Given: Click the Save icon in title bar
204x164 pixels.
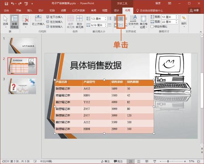Looking at the screenshot, I should [6, 3].
